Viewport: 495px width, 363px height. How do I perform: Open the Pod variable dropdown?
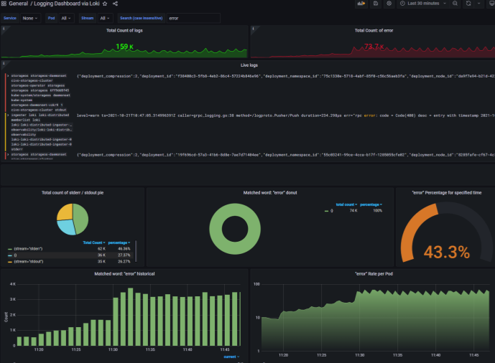coord(66,17)
